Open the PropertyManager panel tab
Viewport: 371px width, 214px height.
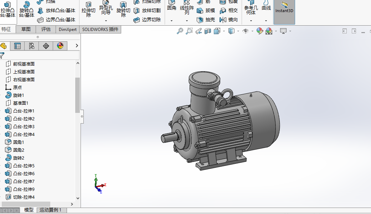point(17,46)
